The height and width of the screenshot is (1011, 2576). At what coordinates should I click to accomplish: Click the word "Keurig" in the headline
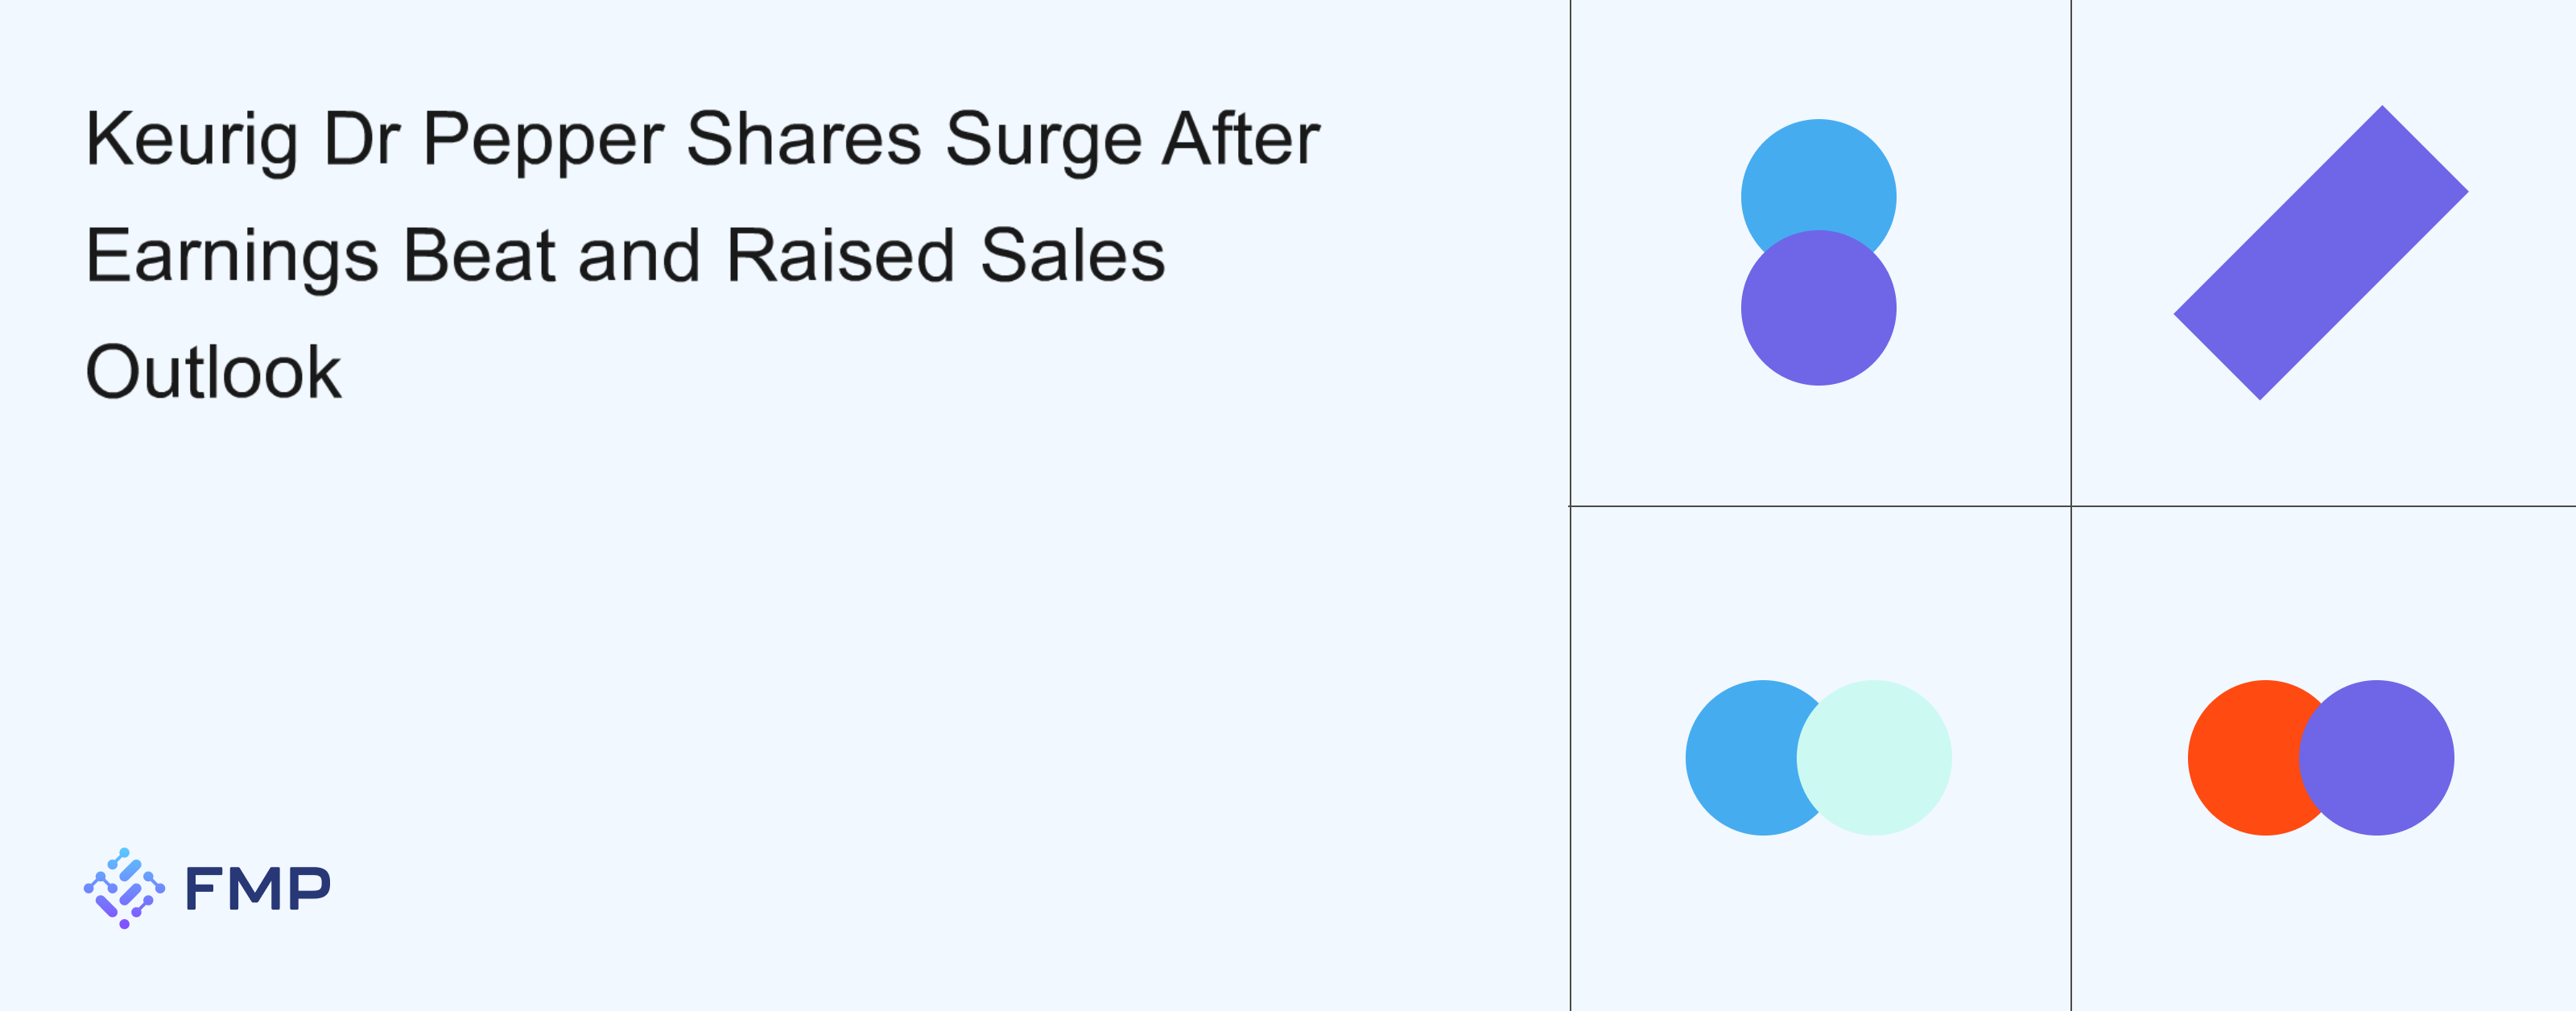(x=191, y=140)
